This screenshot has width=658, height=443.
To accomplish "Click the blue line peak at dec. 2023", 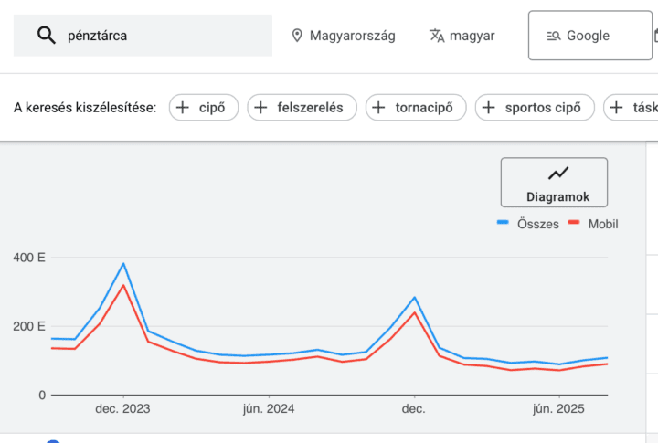I will coord(123,264).
